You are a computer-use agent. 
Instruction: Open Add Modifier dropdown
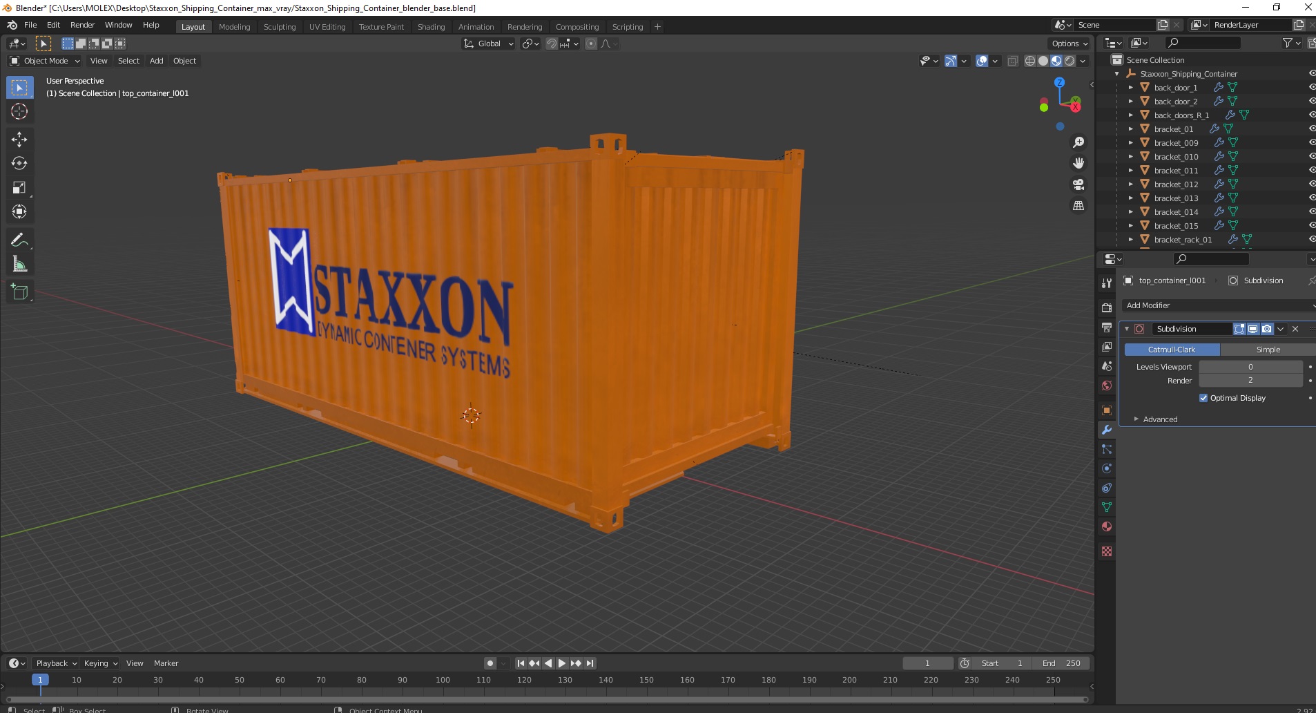[1219, 305]
